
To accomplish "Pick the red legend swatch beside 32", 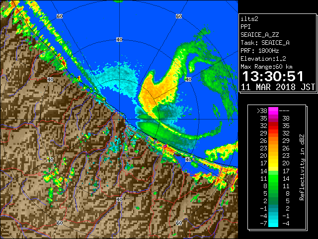I will (273, 126).
